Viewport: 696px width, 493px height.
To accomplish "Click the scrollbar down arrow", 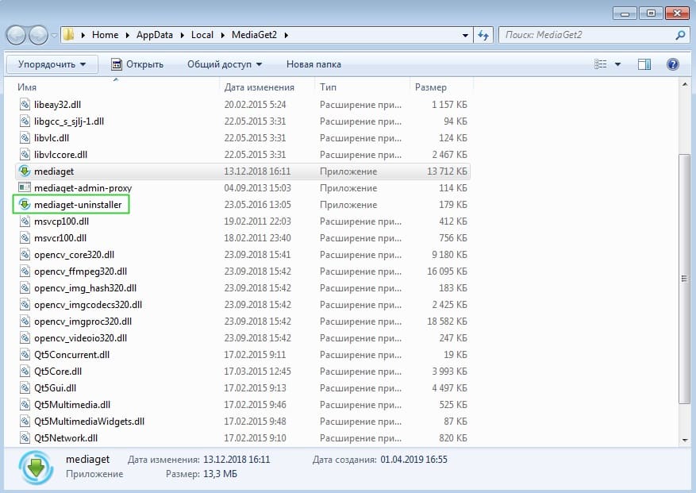I will pyautogui.click(x=684, y=440).
